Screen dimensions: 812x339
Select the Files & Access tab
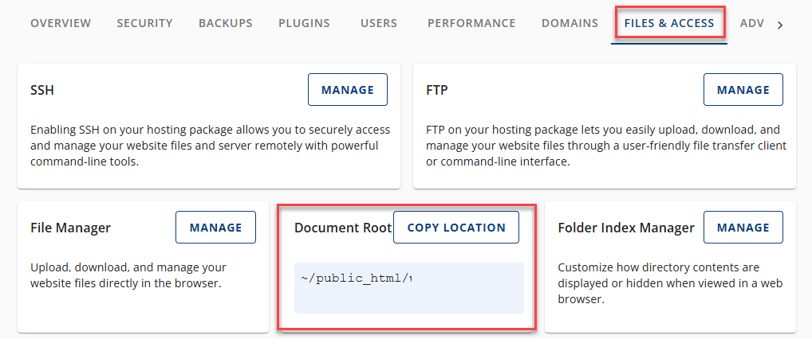coord(669,23)
